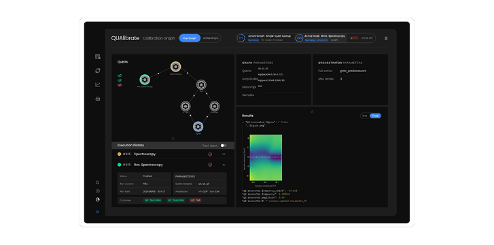Click the dark theme moon icon in the sidebar
The height and width of the screenshot is (245, 494).
[97, 199]
